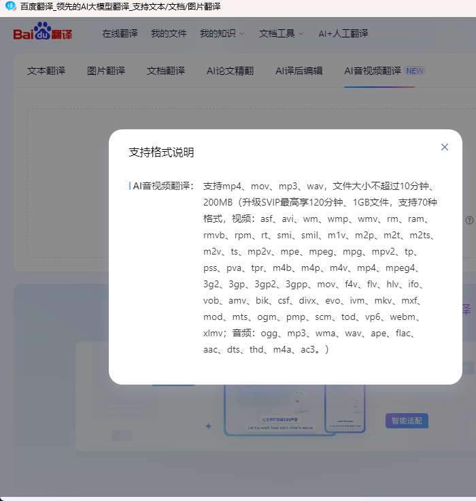Viewport: 476px width, 501px height.
Task: Select the AI译后编辑 tab
Action: tap(299, 71)
